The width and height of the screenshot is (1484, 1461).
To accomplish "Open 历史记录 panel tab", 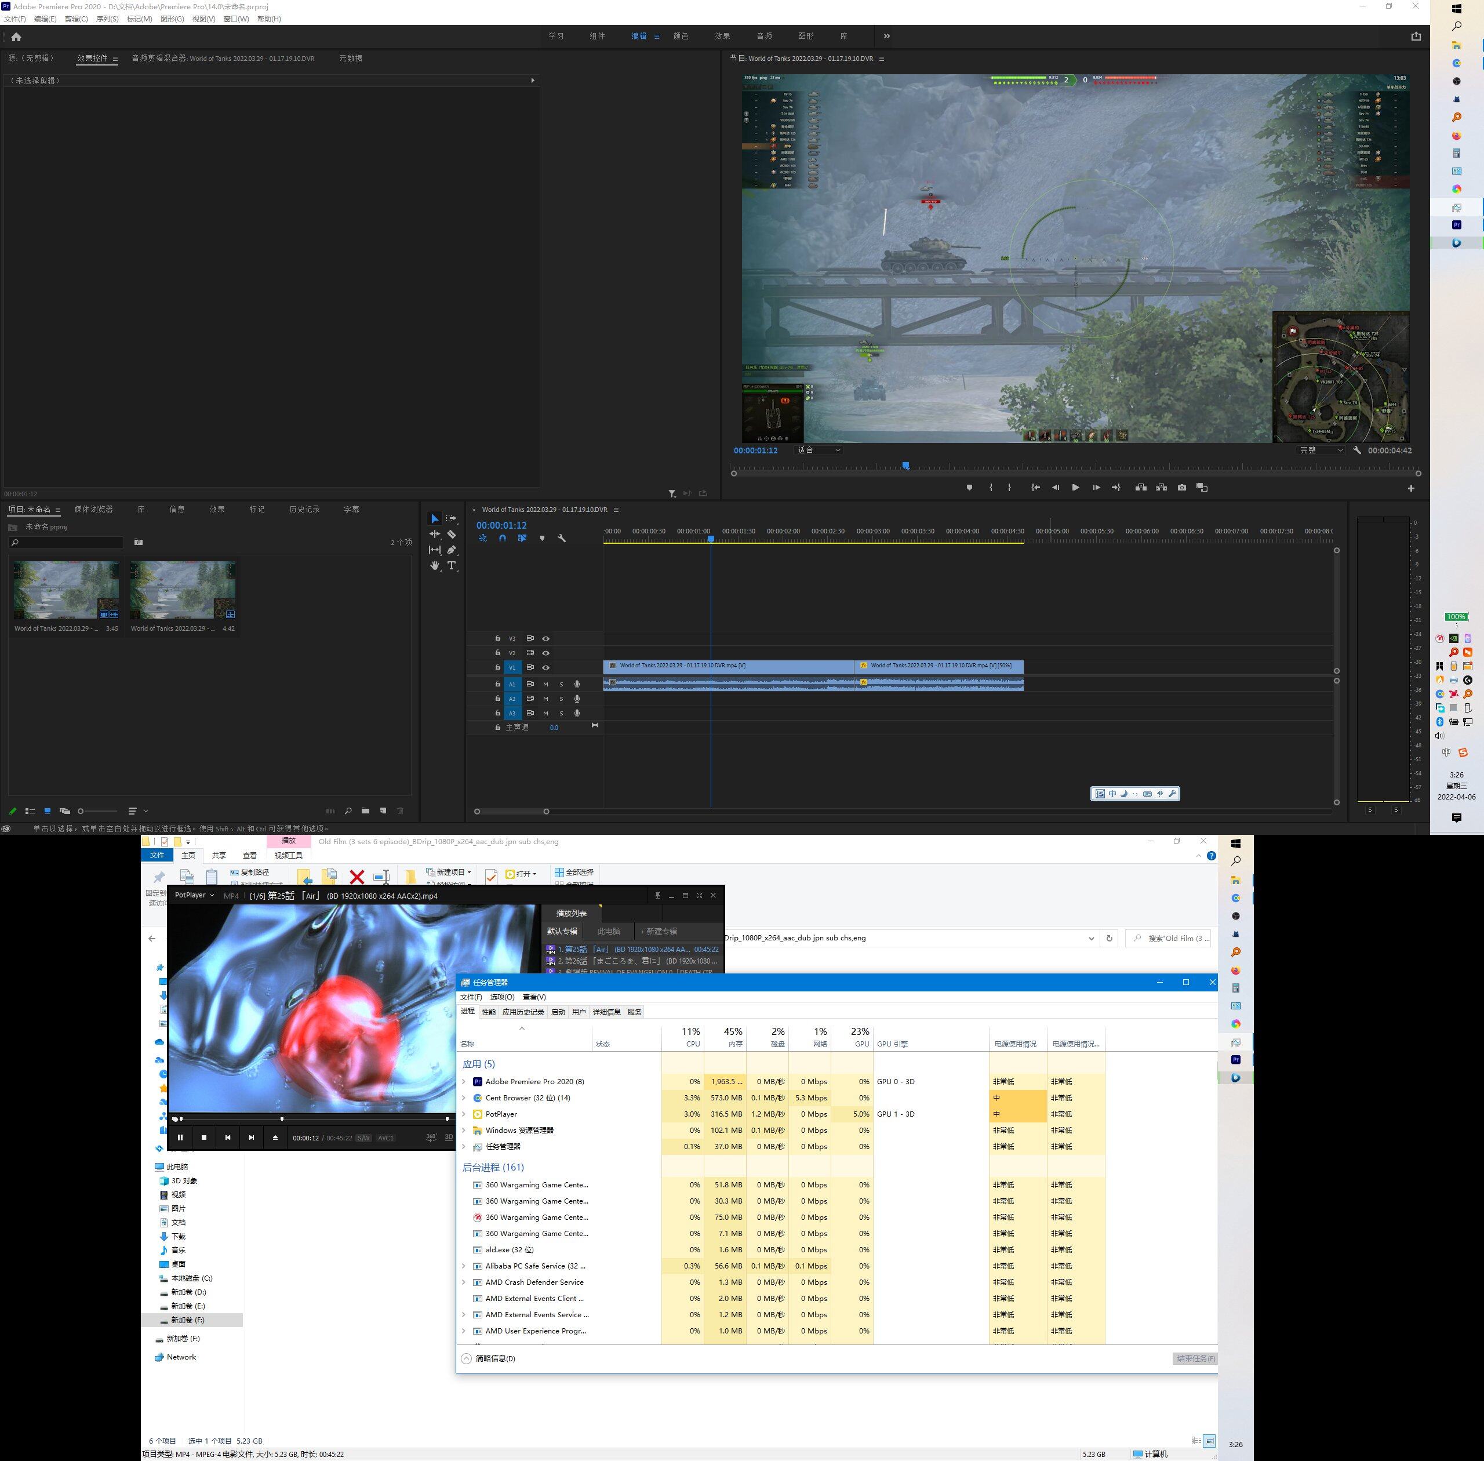I will (305, 510).
